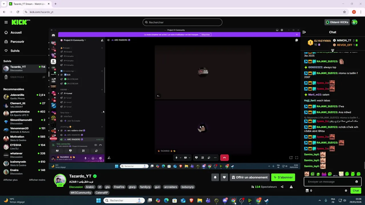The width and height of the screenshot is (365, 205).
Task: Click GOGO22ZZ username in chat
Action: pos(315,67)
